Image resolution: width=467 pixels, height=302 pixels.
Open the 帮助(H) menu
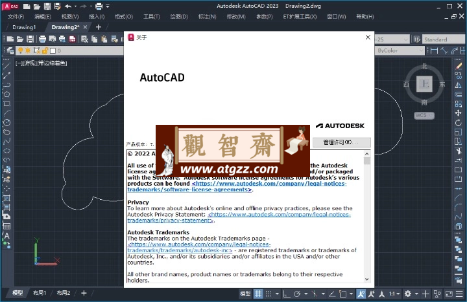365,17
